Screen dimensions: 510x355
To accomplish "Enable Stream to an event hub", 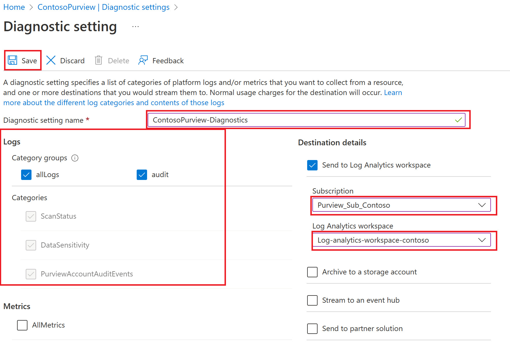I will 312,300.
